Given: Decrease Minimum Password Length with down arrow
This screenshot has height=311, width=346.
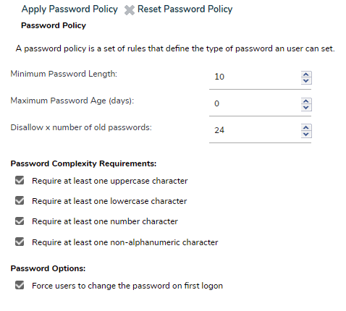Looking at the screenshot, I should (x=306, y=81).
